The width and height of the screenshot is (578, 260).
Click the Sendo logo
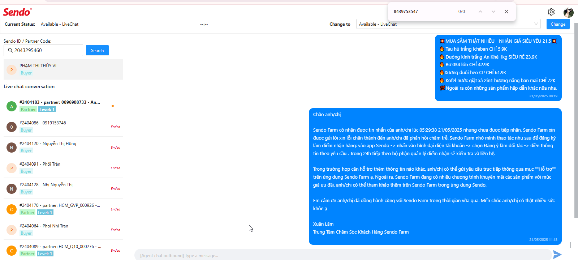(x=17, y=12)
